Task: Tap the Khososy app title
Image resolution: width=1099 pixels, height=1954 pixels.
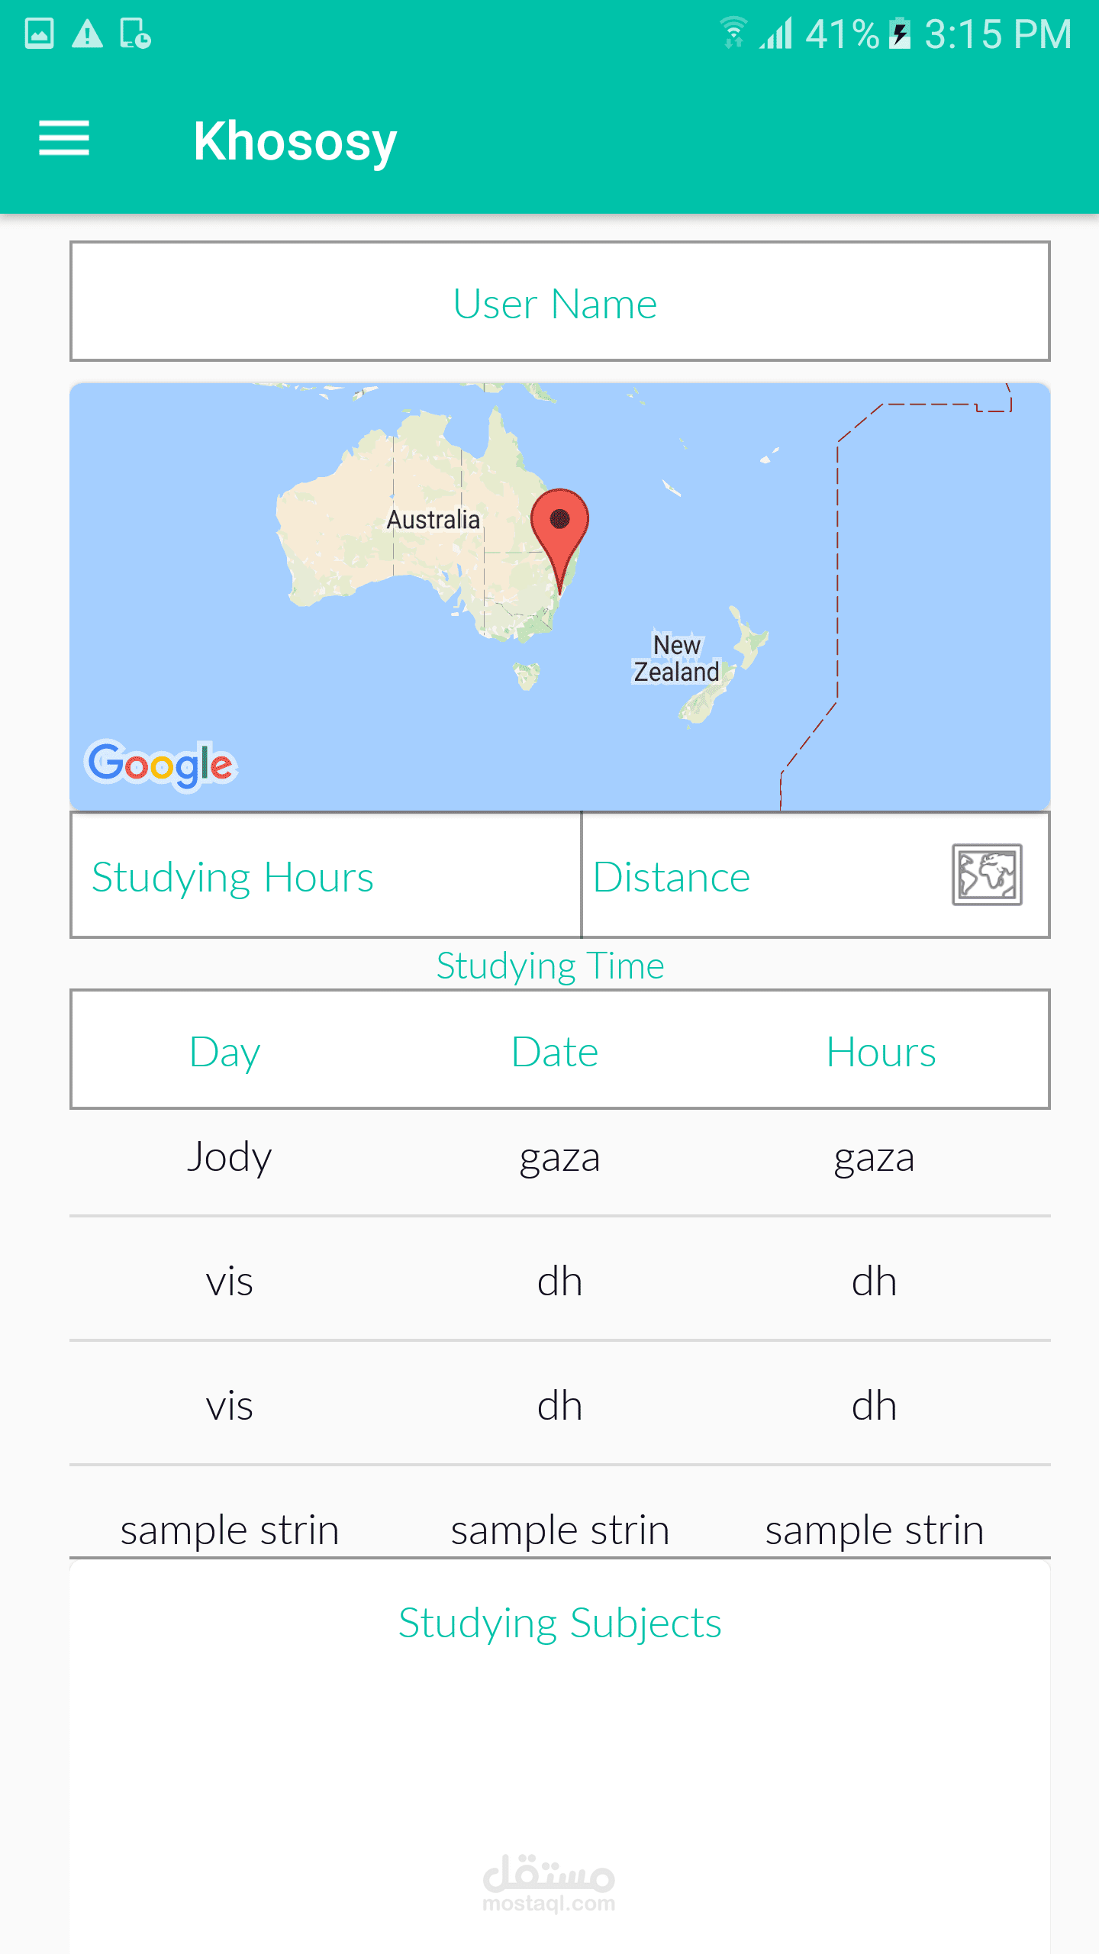Action: tap(295, 141)
